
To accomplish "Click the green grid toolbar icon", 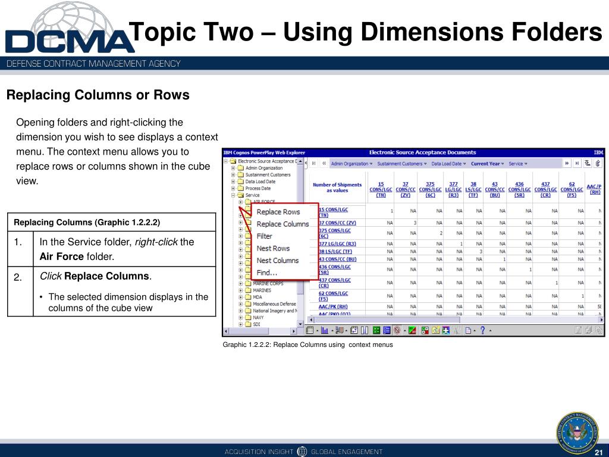I will point(376,330).
